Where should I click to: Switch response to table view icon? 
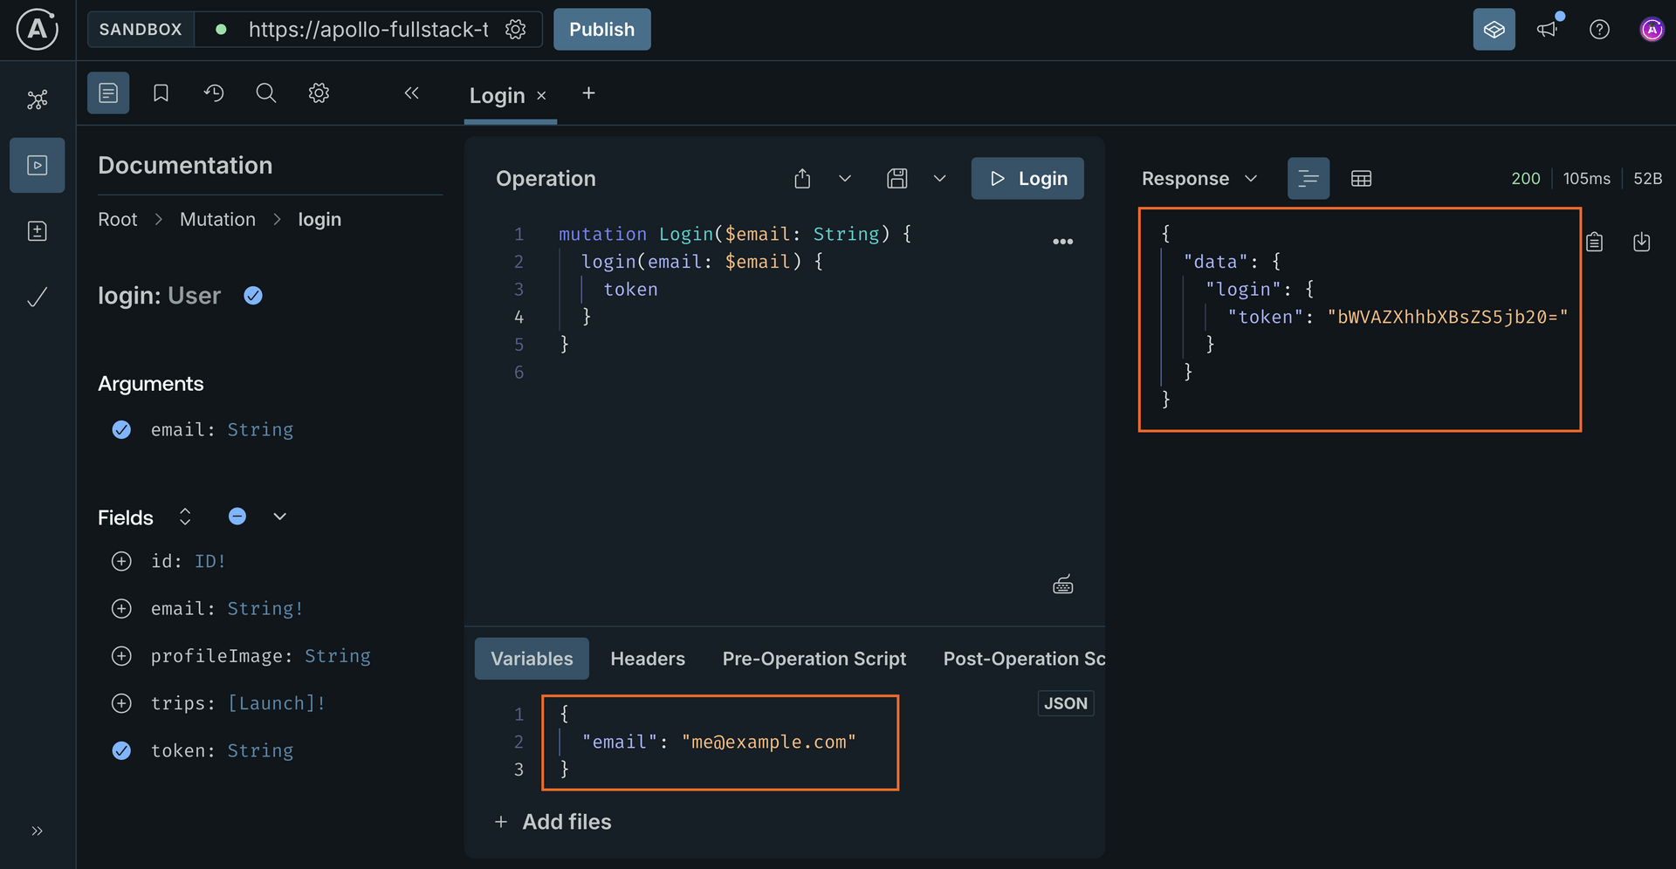[x=1361, y=179]
